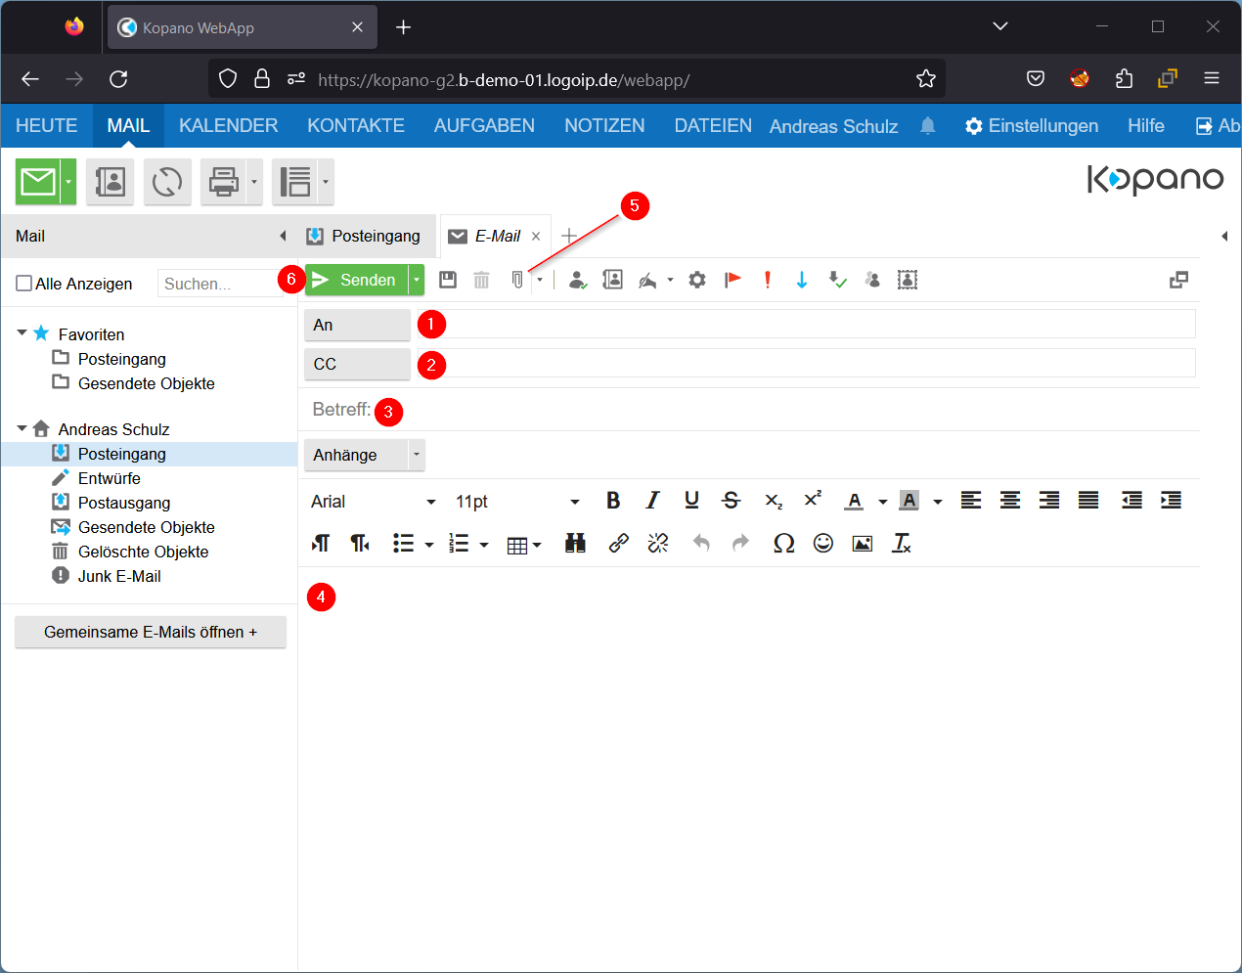Image resolution: width=1242 pixels, height=973 pixels.
Task: Click the background highlight color swatch
Action: point(909,501)
